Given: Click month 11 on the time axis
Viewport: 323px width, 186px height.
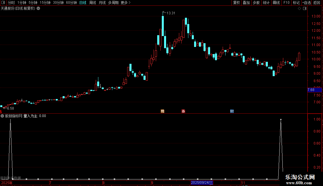Looking at the screenshot, I should (243, 183).
